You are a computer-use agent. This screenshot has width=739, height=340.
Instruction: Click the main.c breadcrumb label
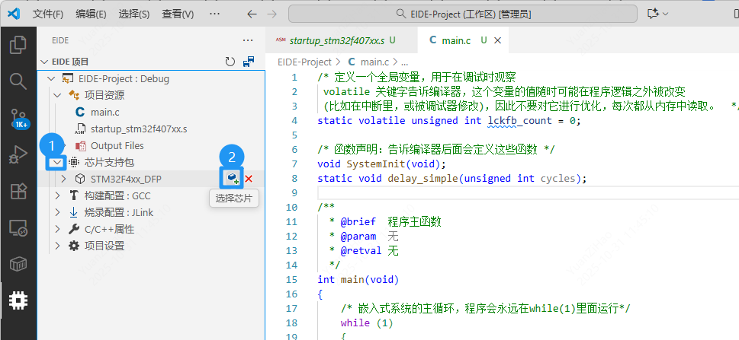374,62
